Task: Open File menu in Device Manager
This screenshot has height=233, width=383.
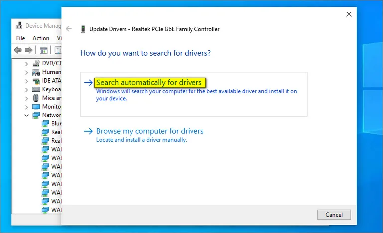Action: click(x=20, y=38)
